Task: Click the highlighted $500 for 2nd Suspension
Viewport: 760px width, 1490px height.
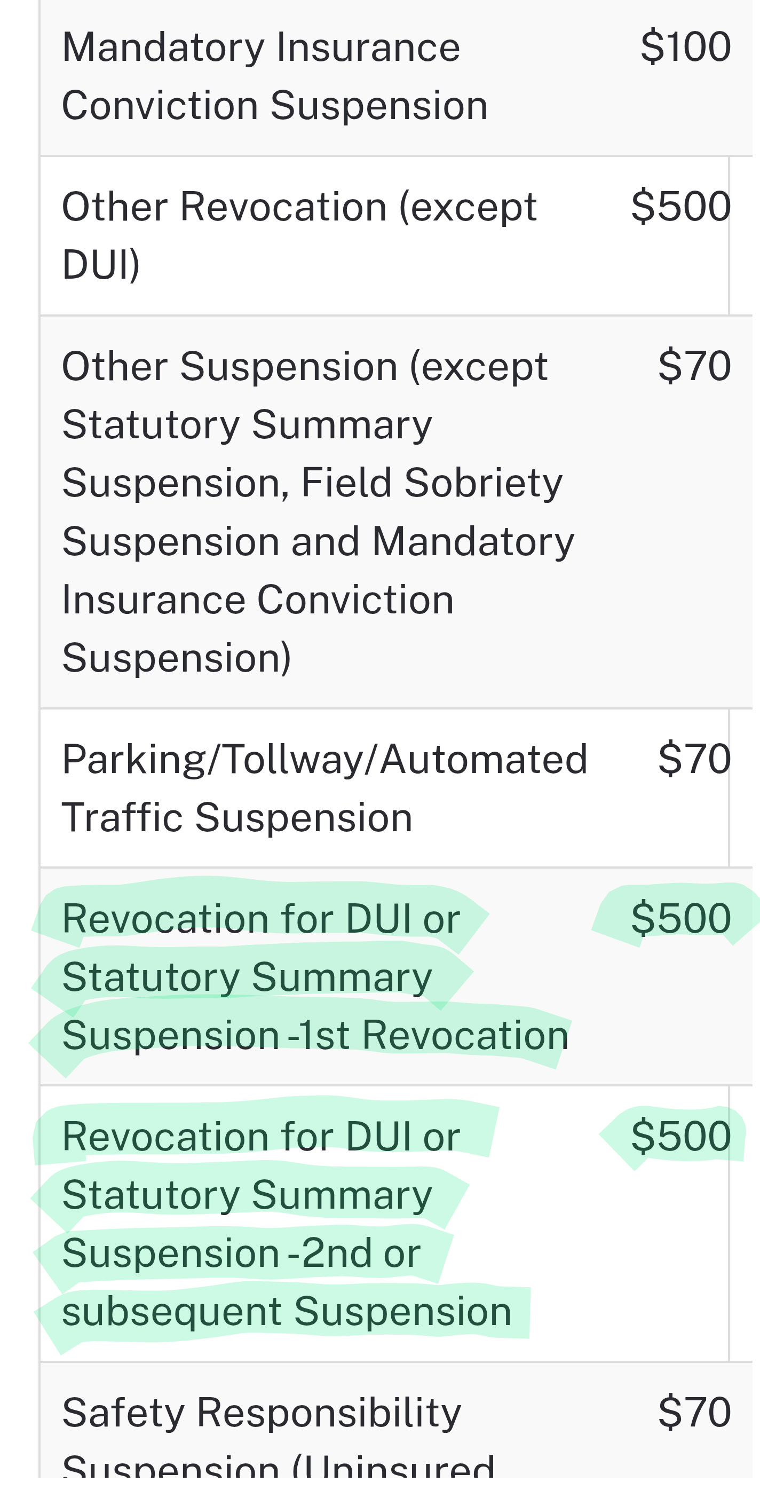Action: point(681,1136)
